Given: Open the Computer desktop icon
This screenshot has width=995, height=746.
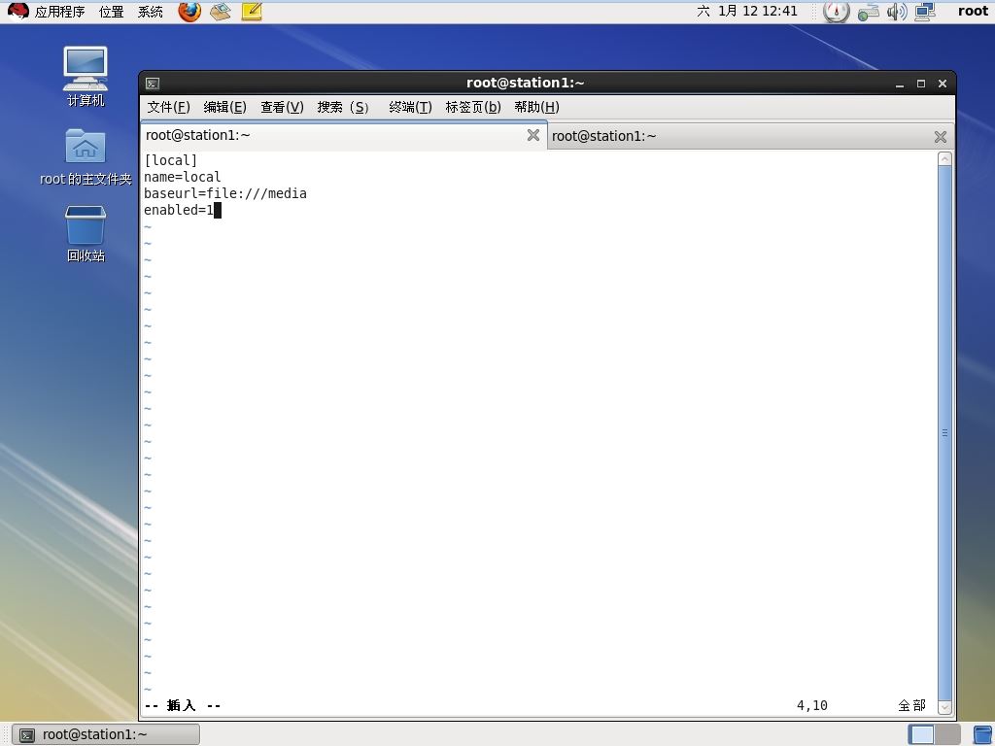Looking at the screenshot, I should [x=86, y=76].
